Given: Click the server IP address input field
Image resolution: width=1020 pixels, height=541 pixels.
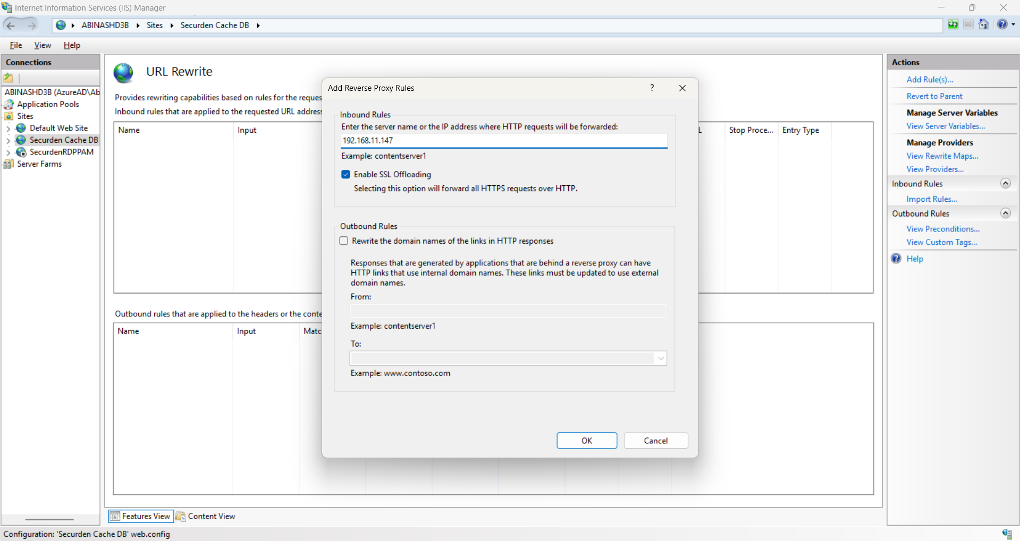Looking at the screenshot, I should pyautogui.click(x=504, y=141).
